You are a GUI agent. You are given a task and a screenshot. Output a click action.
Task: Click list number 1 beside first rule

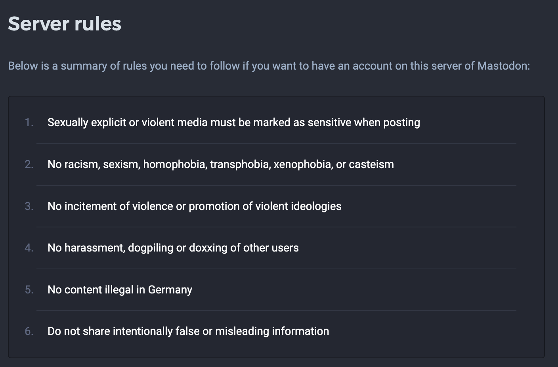click(29, 123)
